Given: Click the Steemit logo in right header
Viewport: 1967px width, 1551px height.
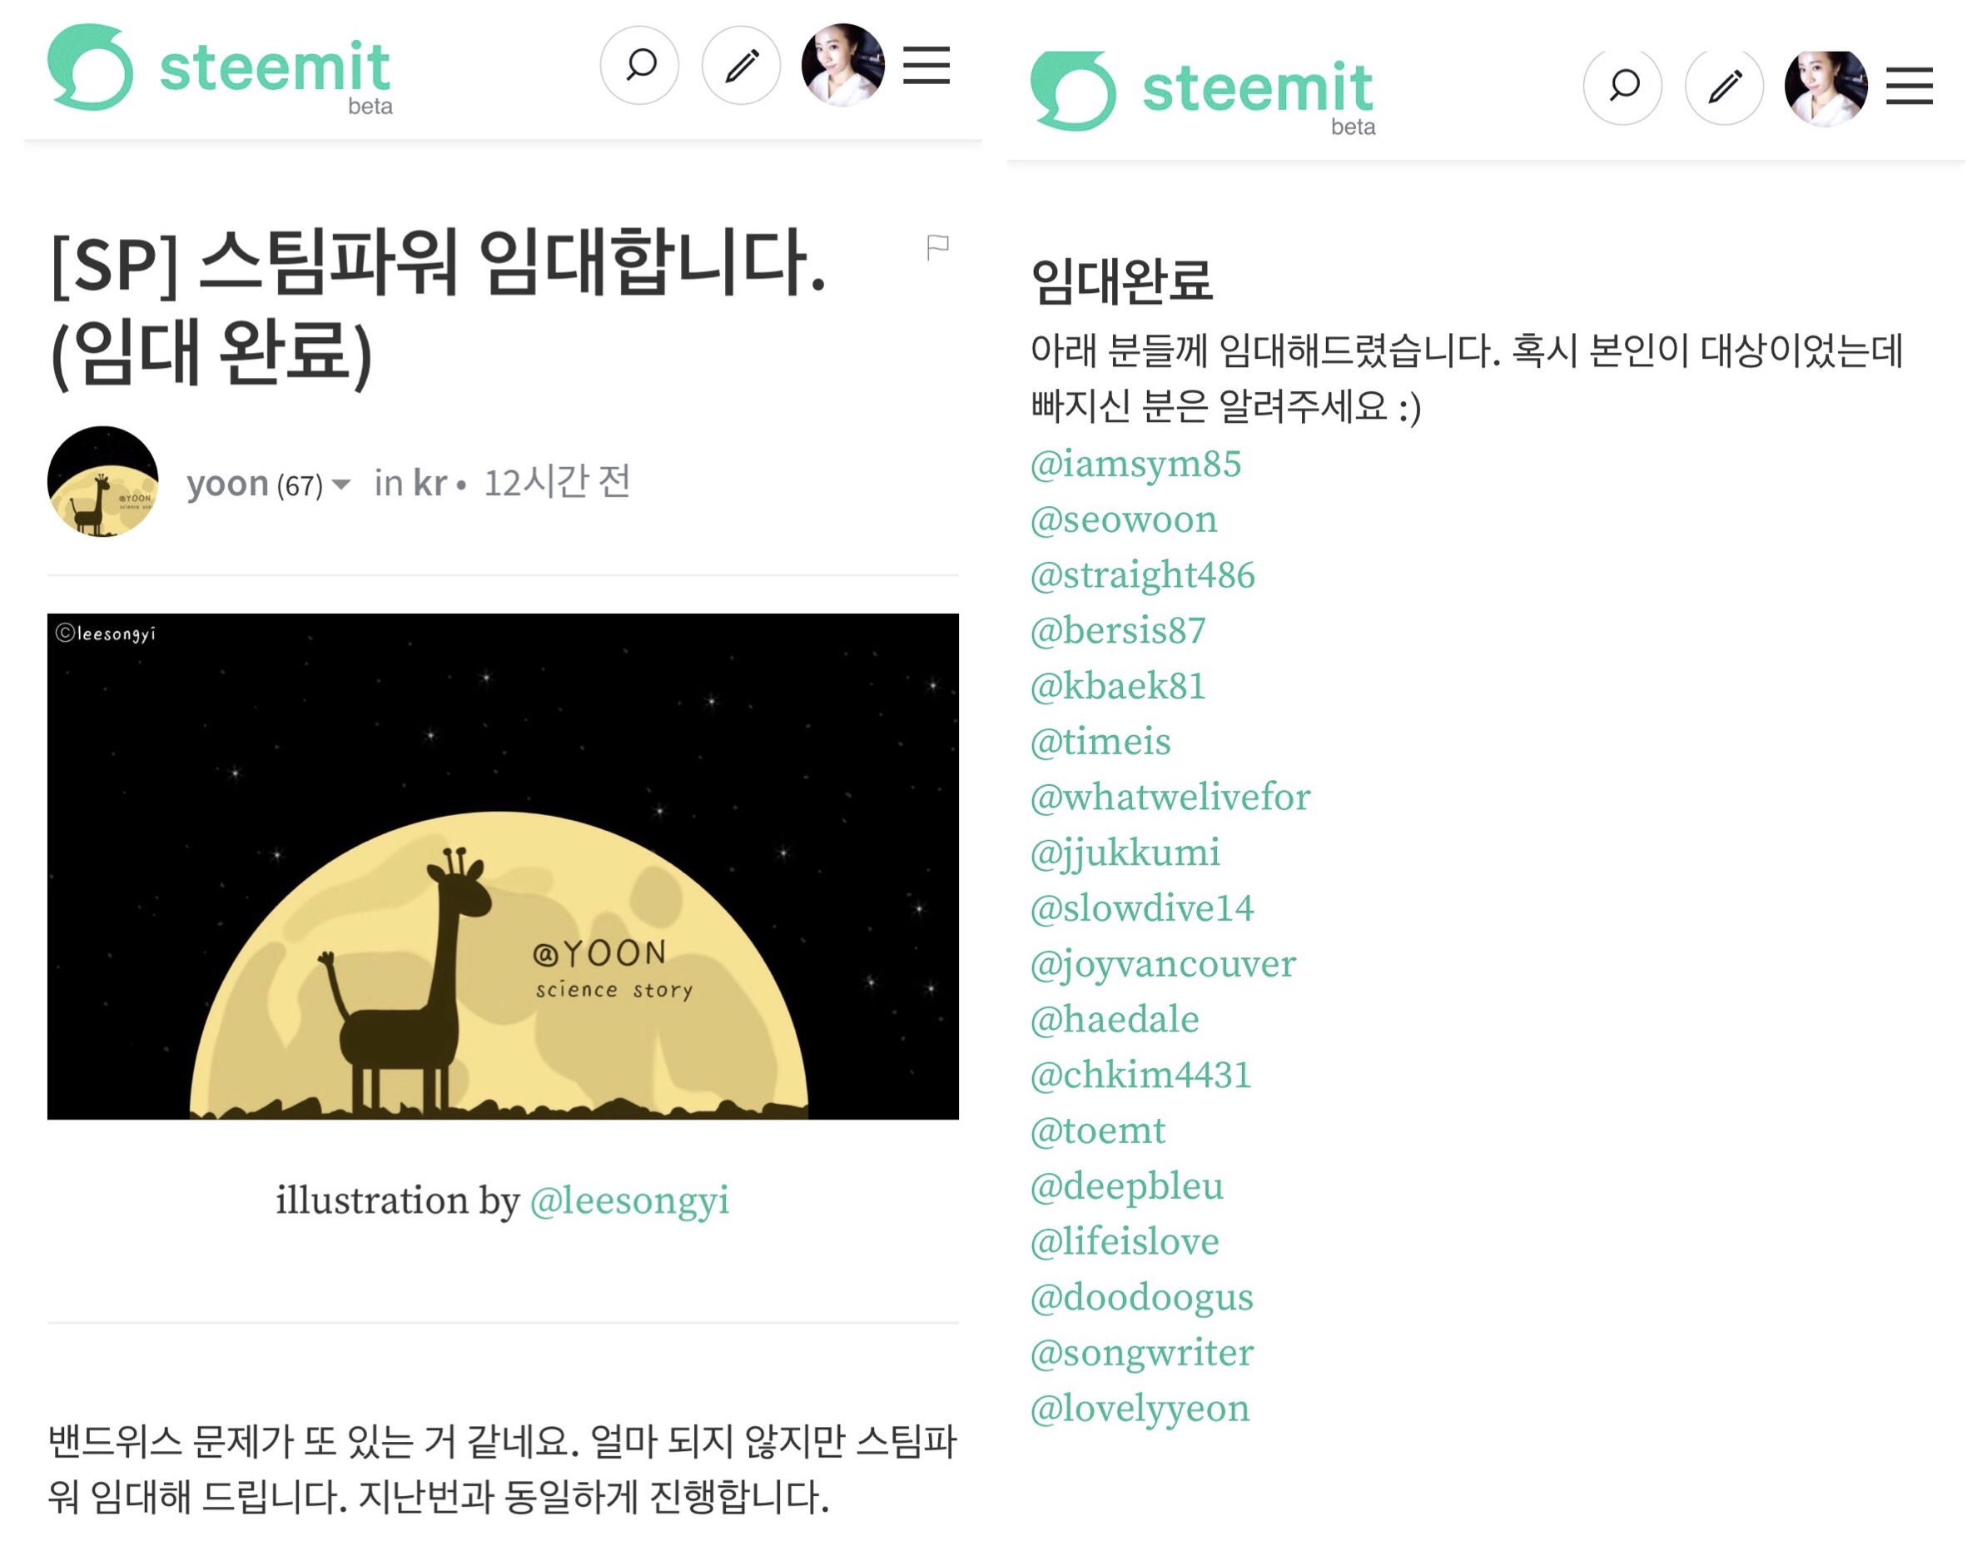Looking at the screenshot, I should tap(1203, 91).
